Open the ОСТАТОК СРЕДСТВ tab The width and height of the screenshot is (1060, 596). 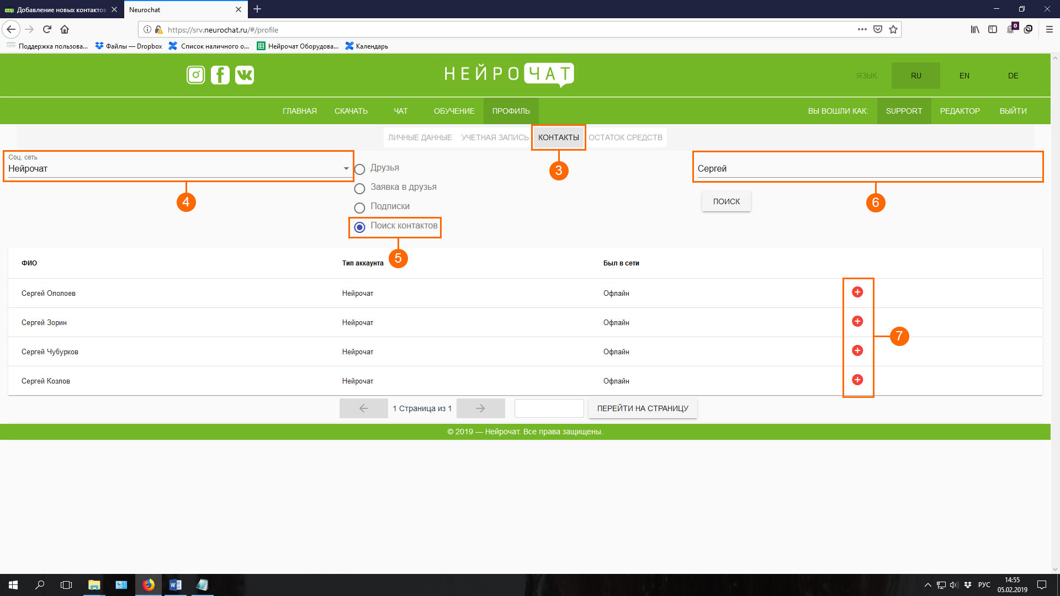[625, 137]
